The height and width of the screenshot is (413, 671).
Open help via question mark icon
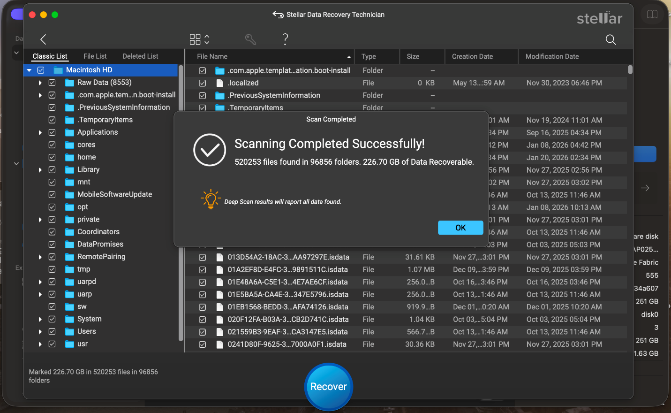pyautogui.click(x=285, y=39)
